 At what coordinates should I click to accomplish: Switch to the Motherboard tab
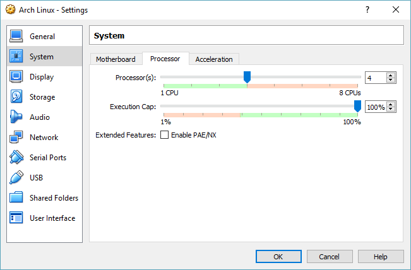[x=116, y=59]
